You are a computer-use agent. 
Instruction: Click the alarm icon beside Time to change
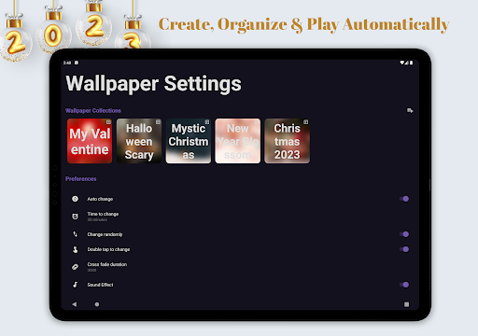75,217
